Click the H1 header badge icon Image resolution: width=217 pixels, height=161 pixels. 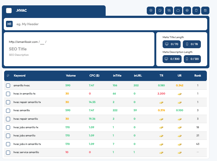(9, 24)
